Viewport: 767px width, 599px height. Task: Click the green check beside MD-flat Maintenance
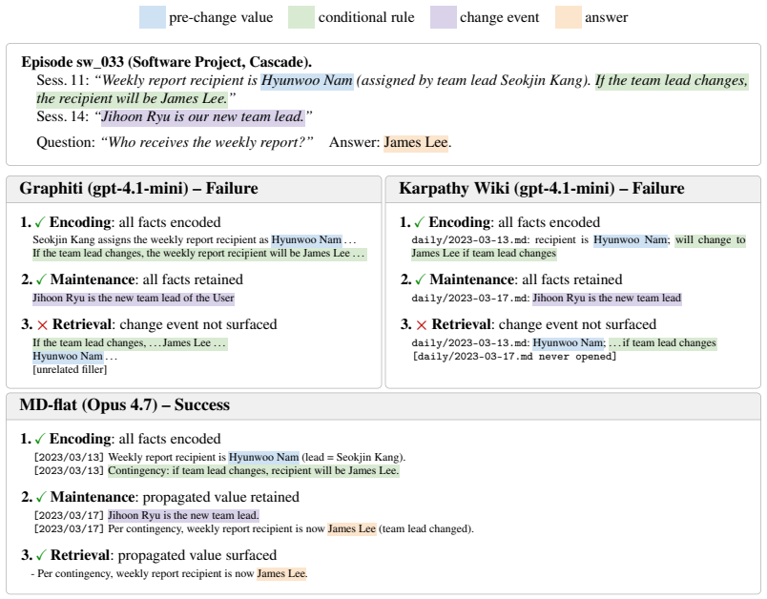(x=41, y=497)
